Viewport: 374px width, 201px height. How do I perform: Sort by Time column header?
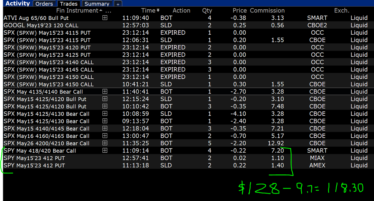pyautogui.click(x=148, y=11)
